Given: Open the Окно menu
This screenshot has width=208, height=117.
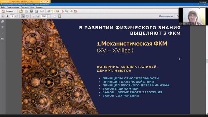Looking at the screenshot, I should (x=32, y=7).
